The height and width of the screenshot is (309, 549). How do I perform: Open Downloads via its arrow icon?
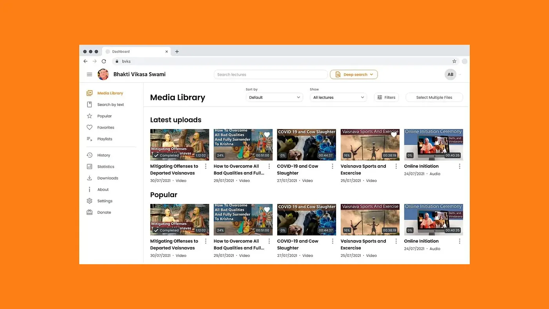[x=89, y=178]
